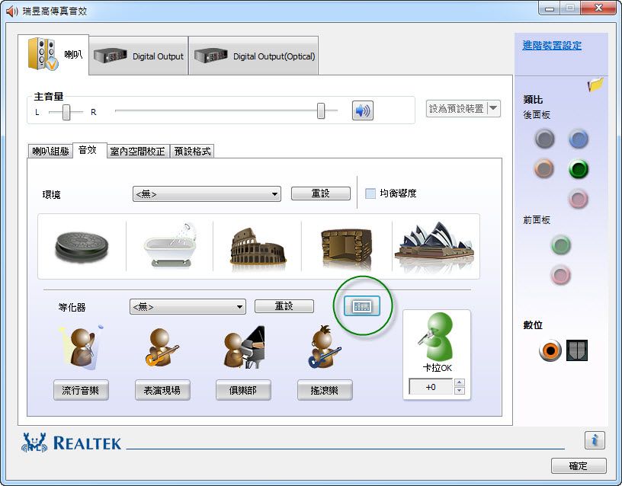The height and width of the screenshot is (486, 622).
Task: Open the info icon near bottom right
Action: click(x=595, y=440)
